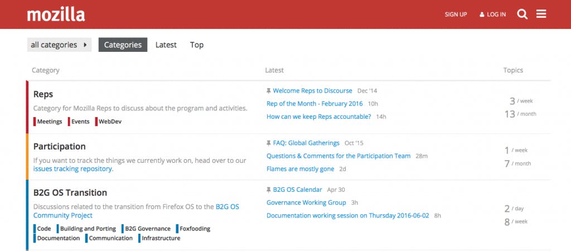Open the Reps category
This screenshot has height=251, width=571.
[x=43, y=94]
